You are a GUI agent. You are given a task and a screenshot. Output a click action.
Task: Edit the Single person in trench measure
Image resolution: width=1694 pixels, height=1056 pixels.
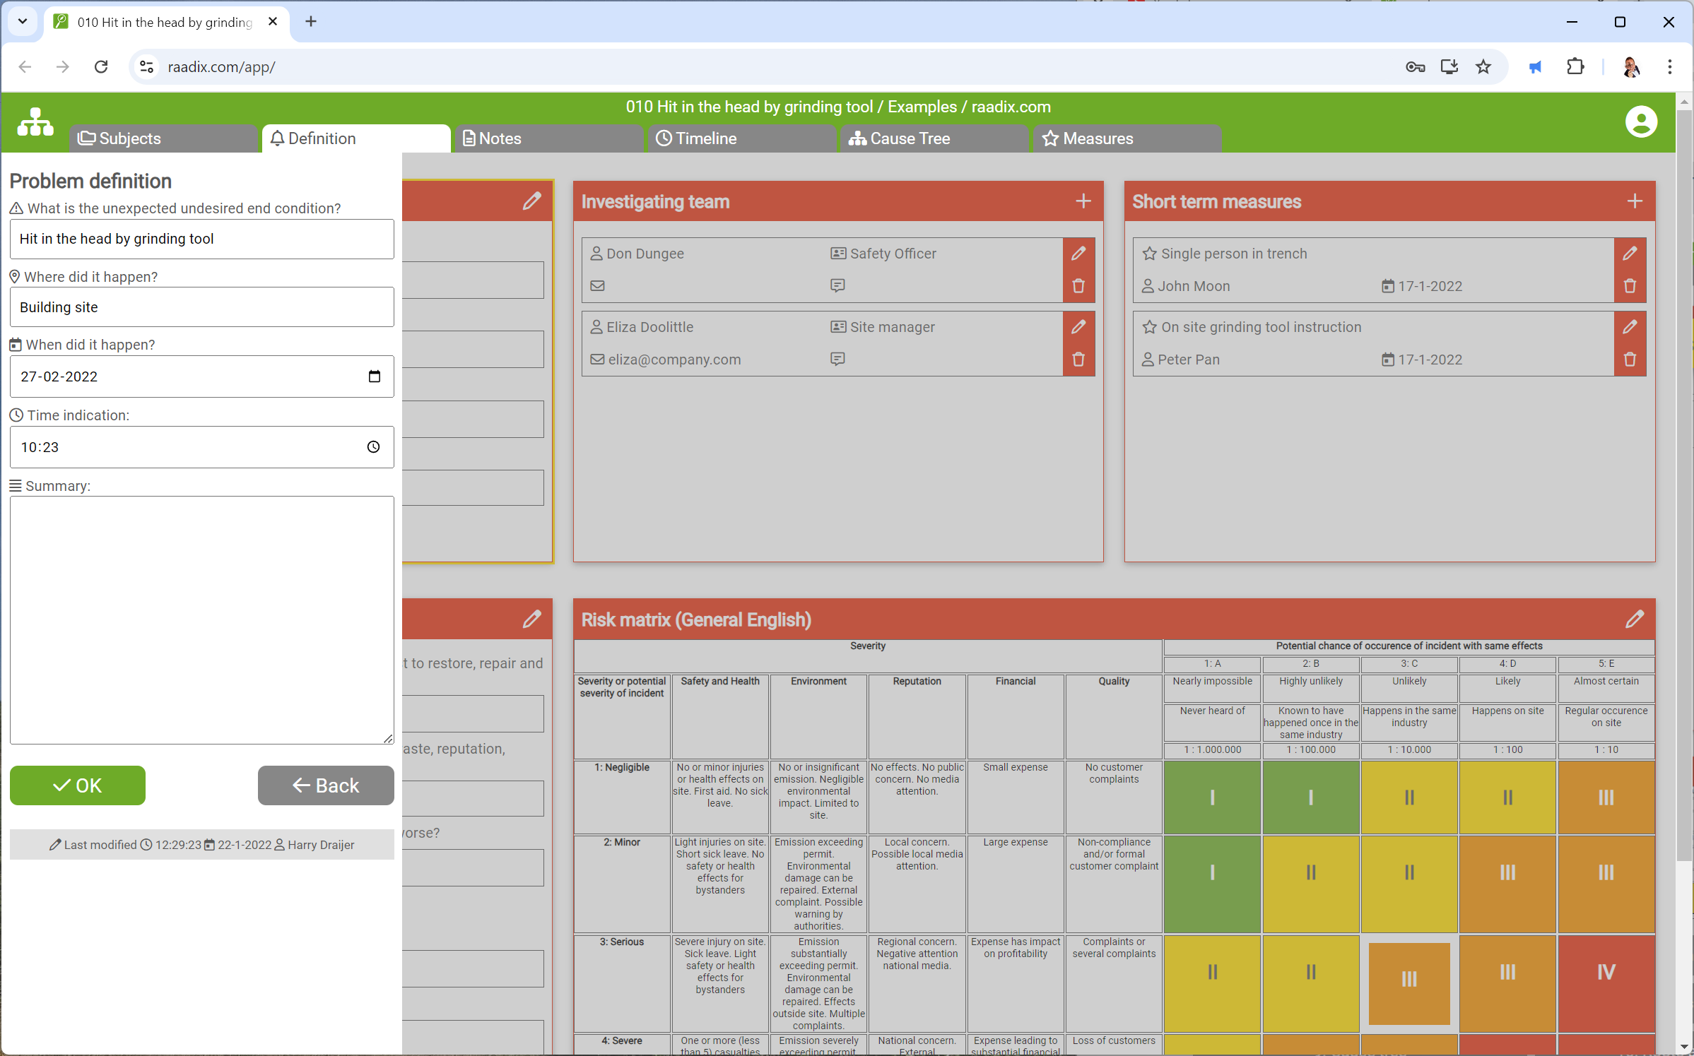coord(1630,254)
